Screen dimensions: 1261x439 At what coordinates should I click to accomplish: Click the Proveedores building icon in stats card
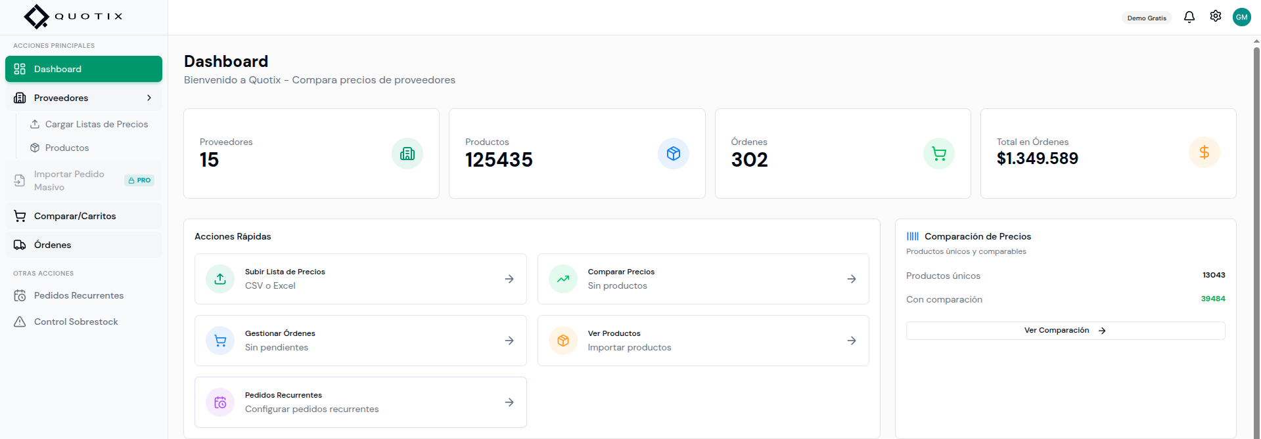(407, 154)
